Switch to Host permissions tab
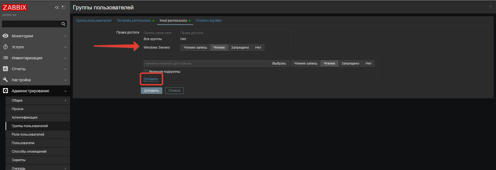The width and height of the screenshot is (496, 170). point(173,21)
